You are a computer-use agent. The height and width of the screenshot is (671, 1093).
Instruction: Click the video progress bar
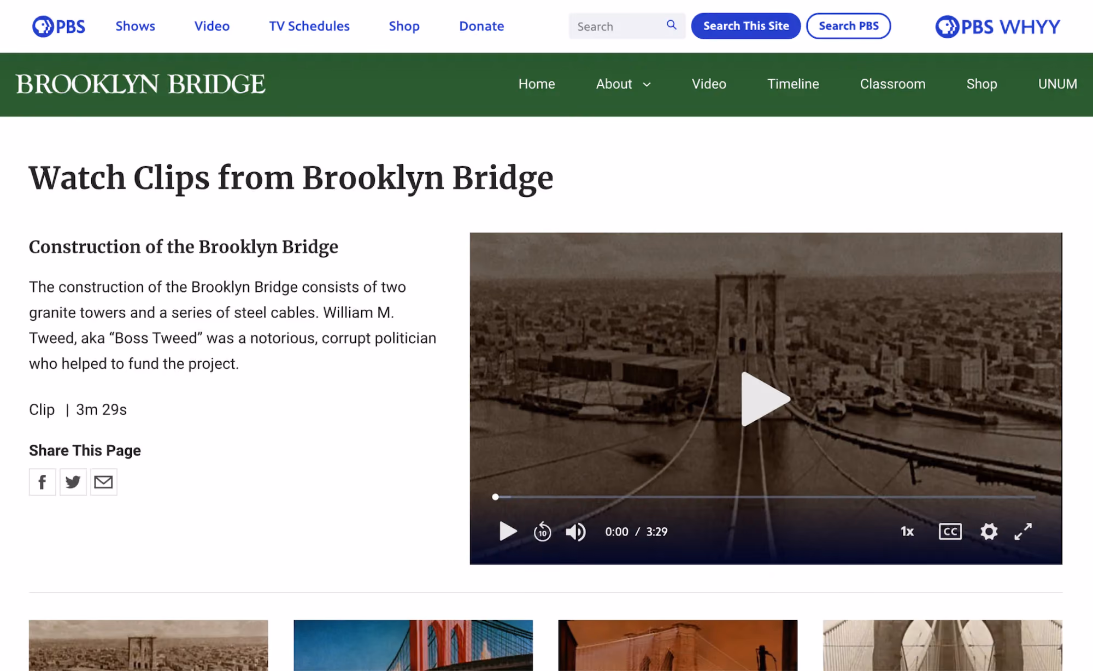765,497
